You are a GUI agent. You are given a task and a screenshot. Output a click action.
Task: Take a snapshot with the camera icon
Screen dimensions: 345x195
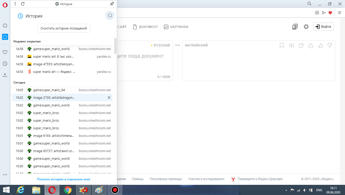pos(317,13)
